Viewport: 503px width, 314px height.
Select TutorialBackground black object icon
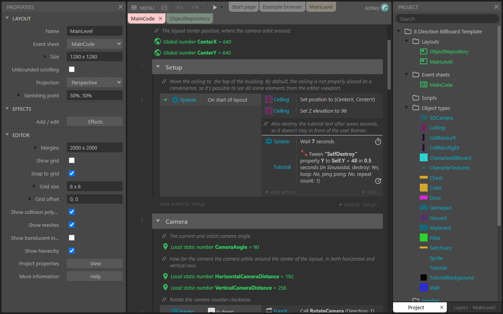click(x=423, y=278)
